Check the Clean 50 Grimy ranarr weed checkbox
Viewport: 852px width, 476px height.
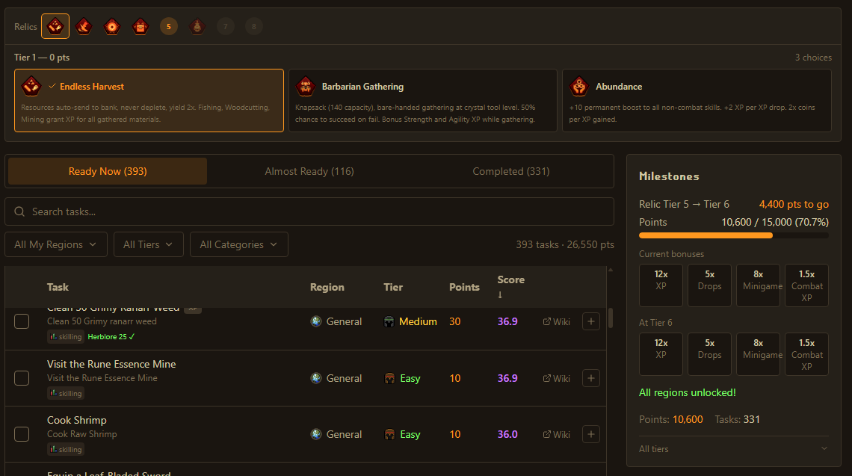pyautogui.click(x=22, y=321)
